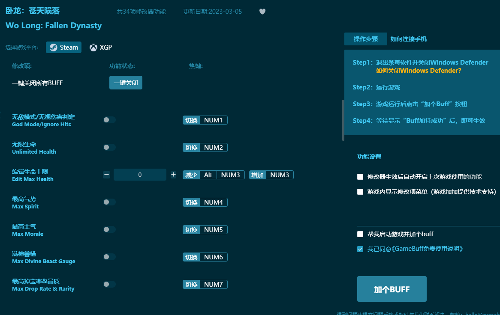This screenshot has height=315, width=500.
Task: Click NUM4 hotkey for Max Spirit
Action: (205, 202)
